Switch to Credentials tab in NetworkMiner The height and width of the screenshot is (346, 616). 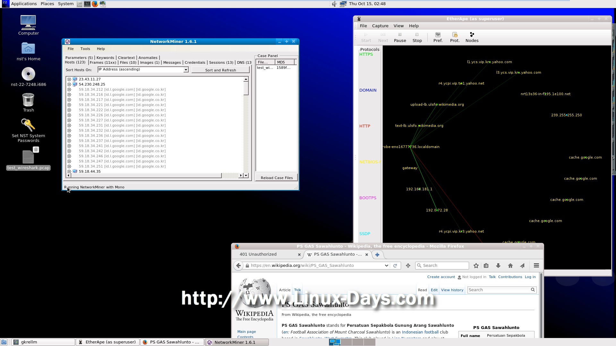[195, 62]
